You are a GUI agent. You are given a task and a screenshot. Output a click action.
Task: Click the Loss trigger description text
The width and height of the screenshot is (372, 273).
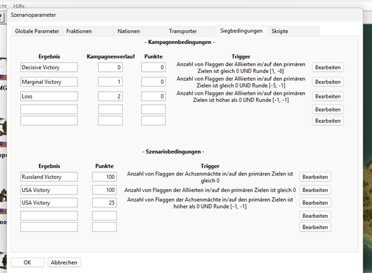[x=241, y=97]
